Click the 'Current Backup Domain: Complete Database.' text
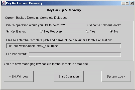Screen dimensions: 135x90 37,18
